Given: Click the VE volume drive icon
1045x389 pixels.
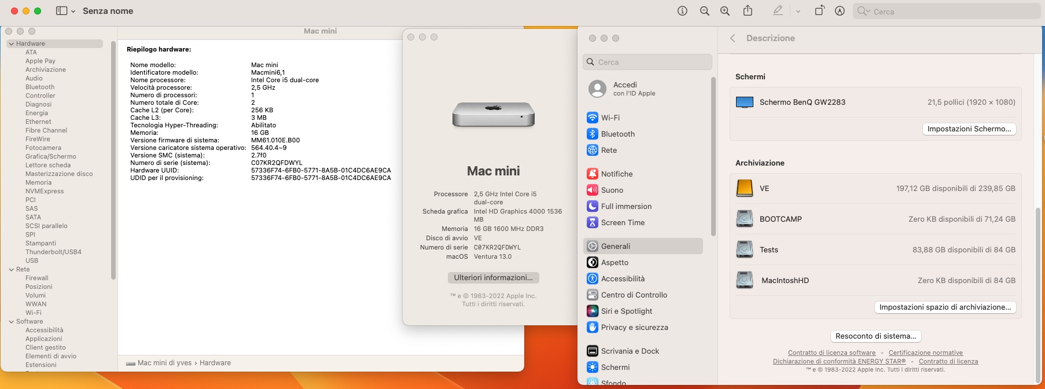Looking at the screenshot, I should click(x=745, y=188).
